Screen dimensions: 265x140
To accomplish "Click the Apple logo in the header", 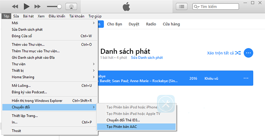I will pyautogui.click(x=126, y=7).
